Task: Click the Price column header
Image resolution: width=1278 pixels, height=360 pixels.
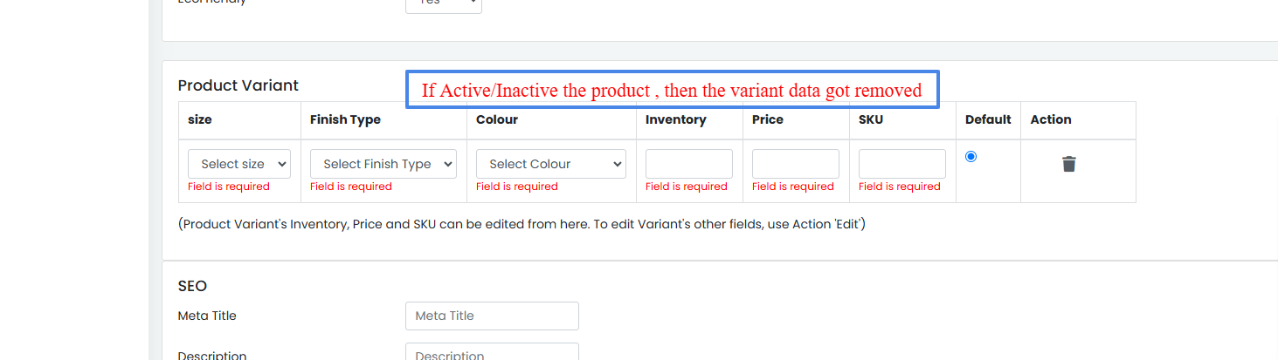Action: tap(768, 119)
